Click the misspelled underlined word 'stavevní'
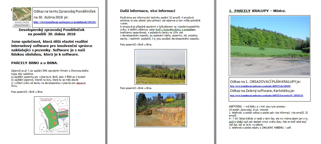This screenshot has height=144, width=321. click(81, 83)
